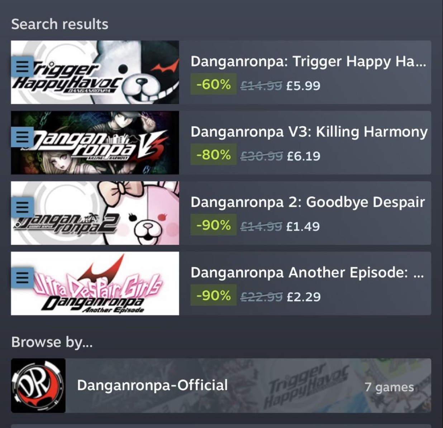The image size is (443, 428).
Task: Select Danganronpa V3: Killing Harmony title
Action: (x=309, y=132)
